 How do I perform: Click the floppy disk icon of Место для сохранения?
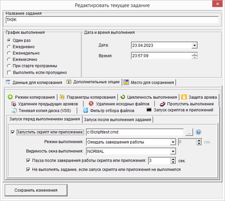[x=126, y=82]
